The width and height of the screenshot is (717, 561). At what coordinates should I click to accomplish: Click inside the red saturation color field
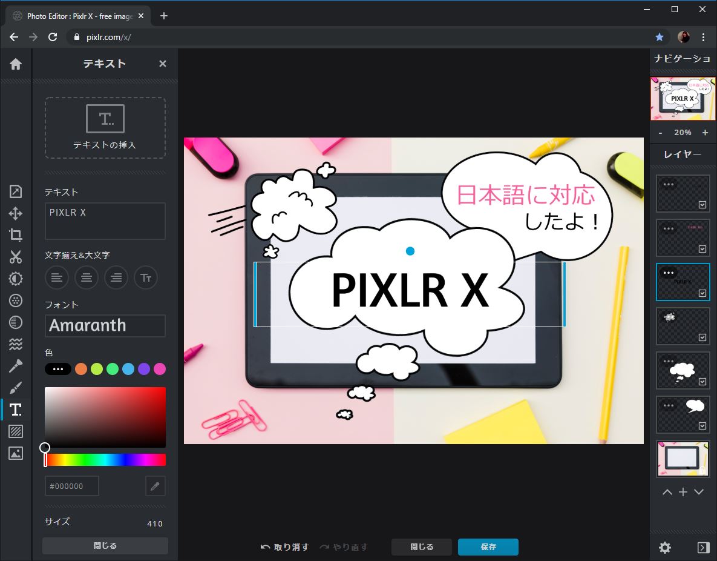105,417
